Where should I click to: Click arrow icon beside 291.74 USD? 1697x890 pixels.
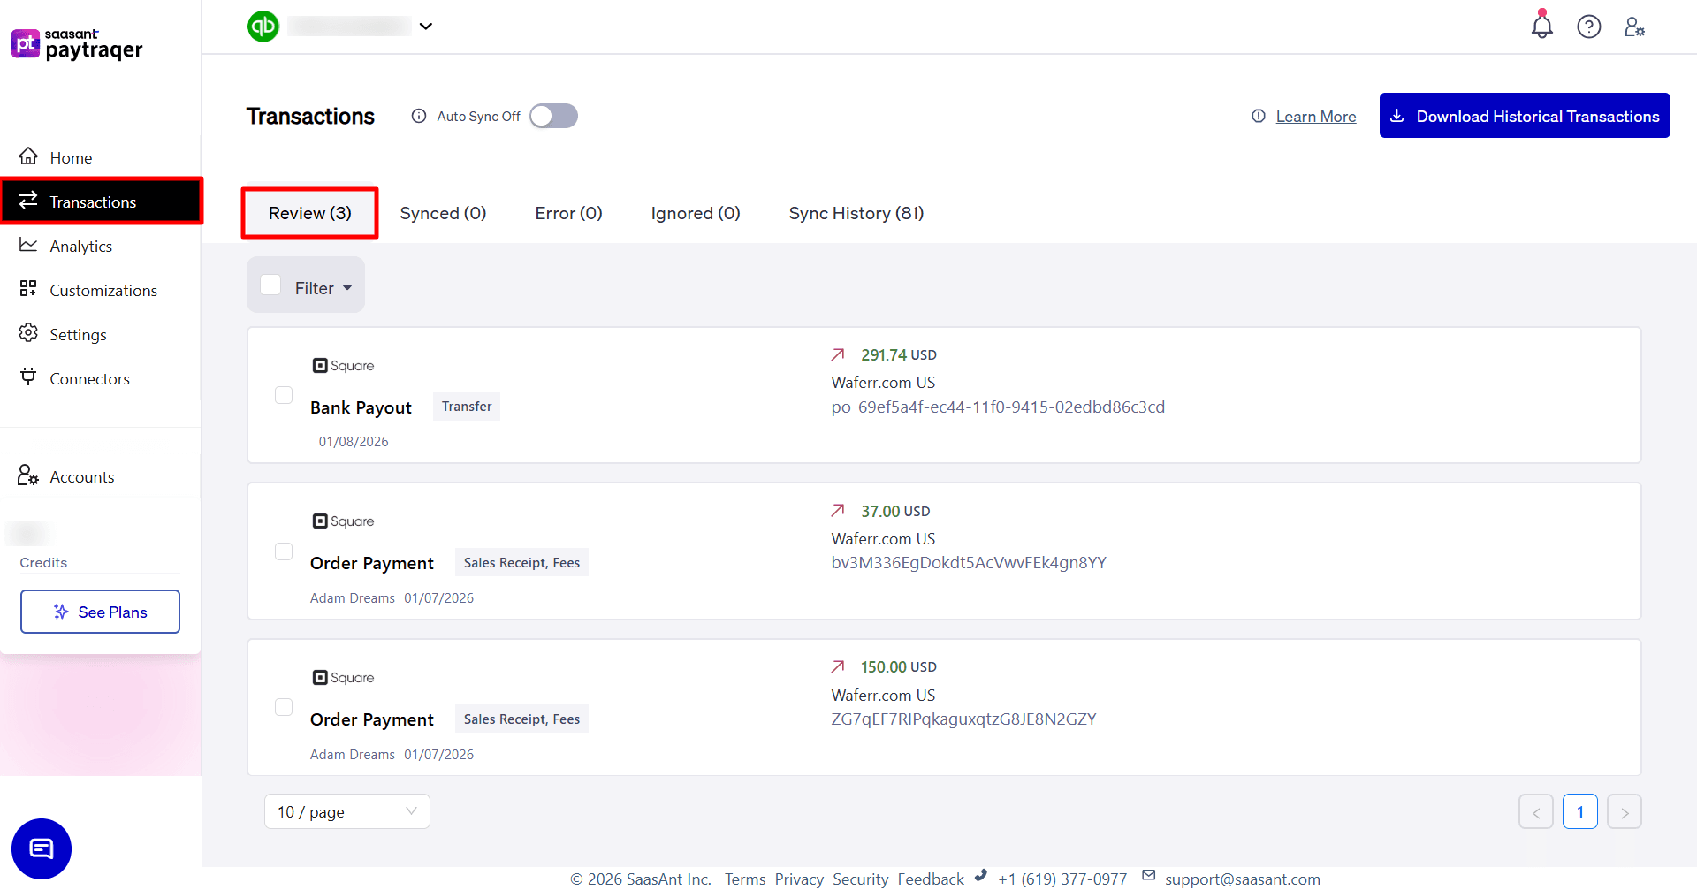click(x=838, y=354)
